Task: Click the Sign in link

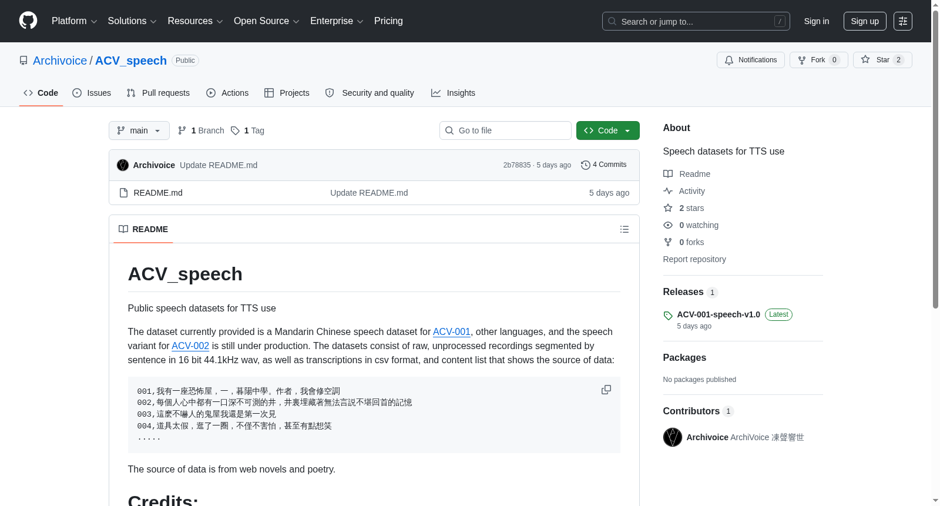Action: point(817,21)
